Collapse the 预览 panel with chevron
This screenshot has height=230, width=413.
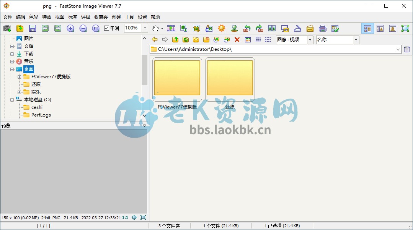tap(144, 125)
